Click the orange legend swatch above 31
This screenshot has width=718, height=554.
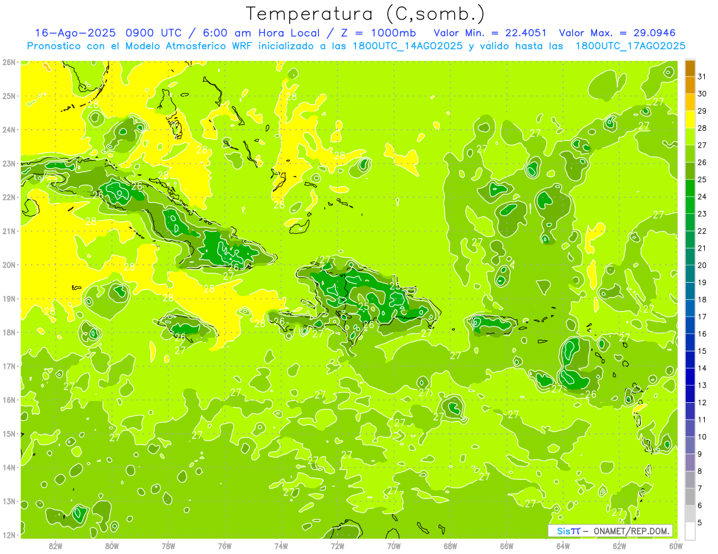[x=690, y=68]
